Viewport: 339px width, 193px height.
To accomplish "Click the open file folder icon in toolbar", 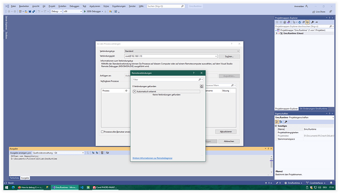I will point(26,11).
